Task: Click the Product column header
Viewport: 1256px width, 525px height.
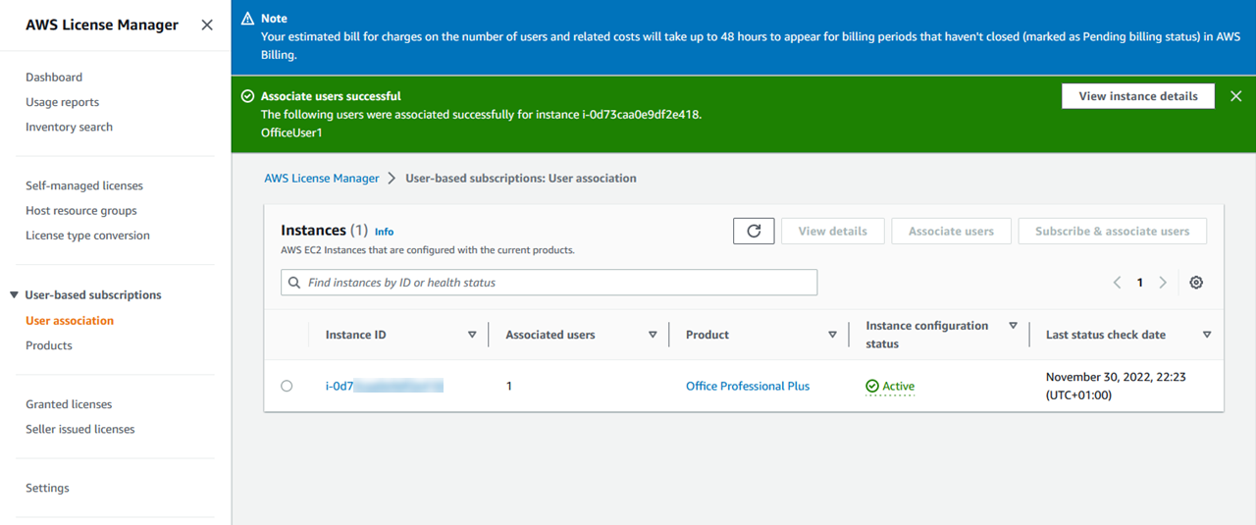Action: click(707, 335)
